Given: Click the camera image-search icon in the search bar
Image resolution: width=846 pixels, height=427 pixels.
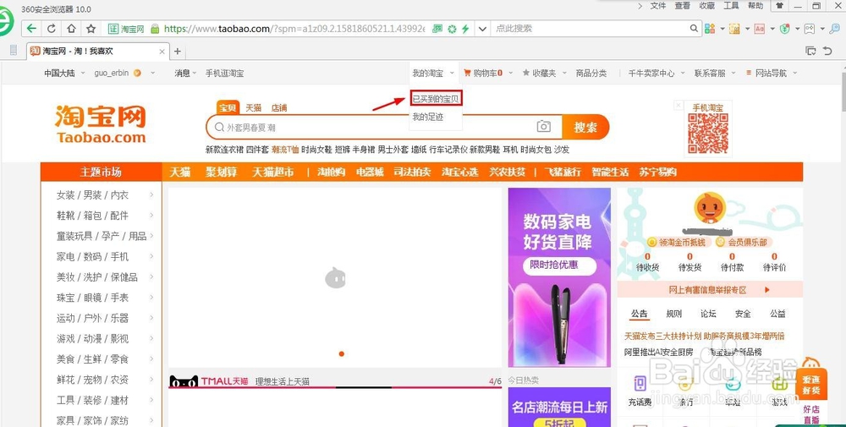Looking at the screenshot, I should [544, 126].
